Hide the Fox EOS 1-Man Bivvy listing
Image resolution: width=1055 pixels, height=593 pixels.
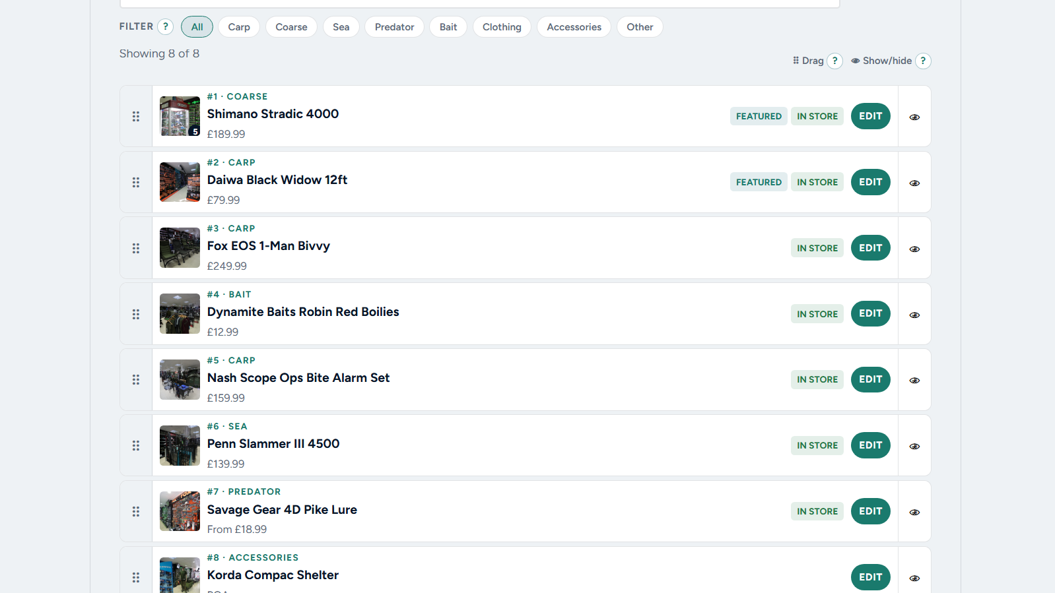914,249
